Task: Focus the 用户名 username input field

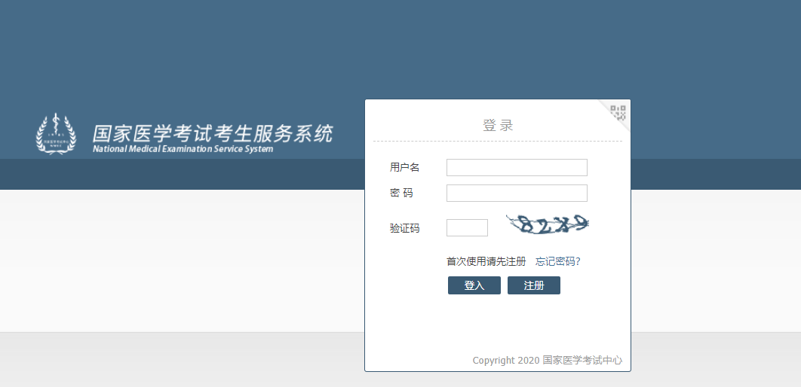Action: (x=517, y=167)
